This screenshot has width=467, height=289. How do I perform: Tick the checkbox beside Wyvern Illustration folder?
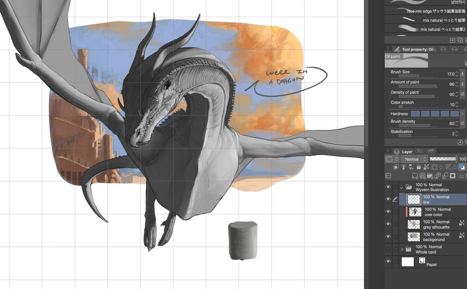pos(395,187)
